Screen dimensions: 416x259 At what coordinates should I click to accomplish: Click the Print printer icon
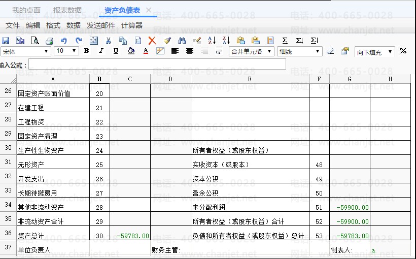point(49,41)
